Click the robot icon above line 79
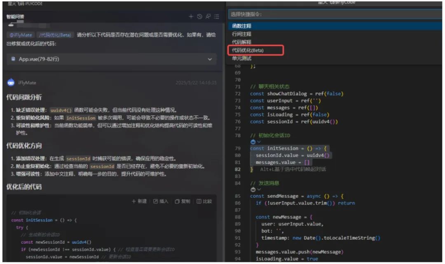The width and height of the screenshot is (445, 264). [x=253, y=142]
